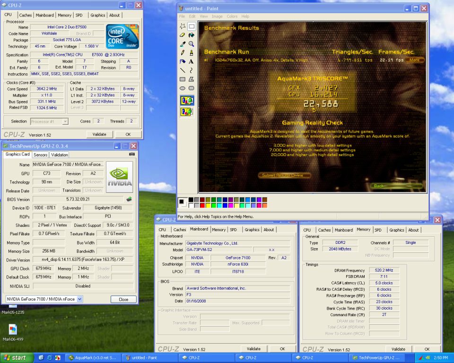Click the GPU-Z screenshot camera icon
This screenshot has width=454, height=363.
(132, 154)
